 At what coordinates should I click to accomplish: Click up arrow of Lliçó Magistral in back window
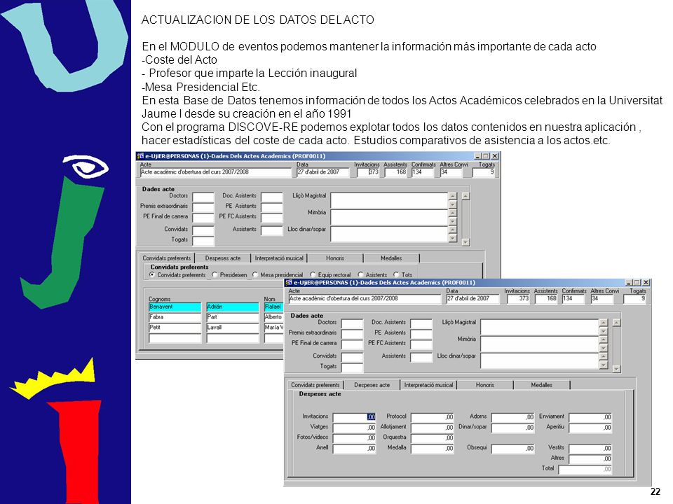click(x=452, y=196)
